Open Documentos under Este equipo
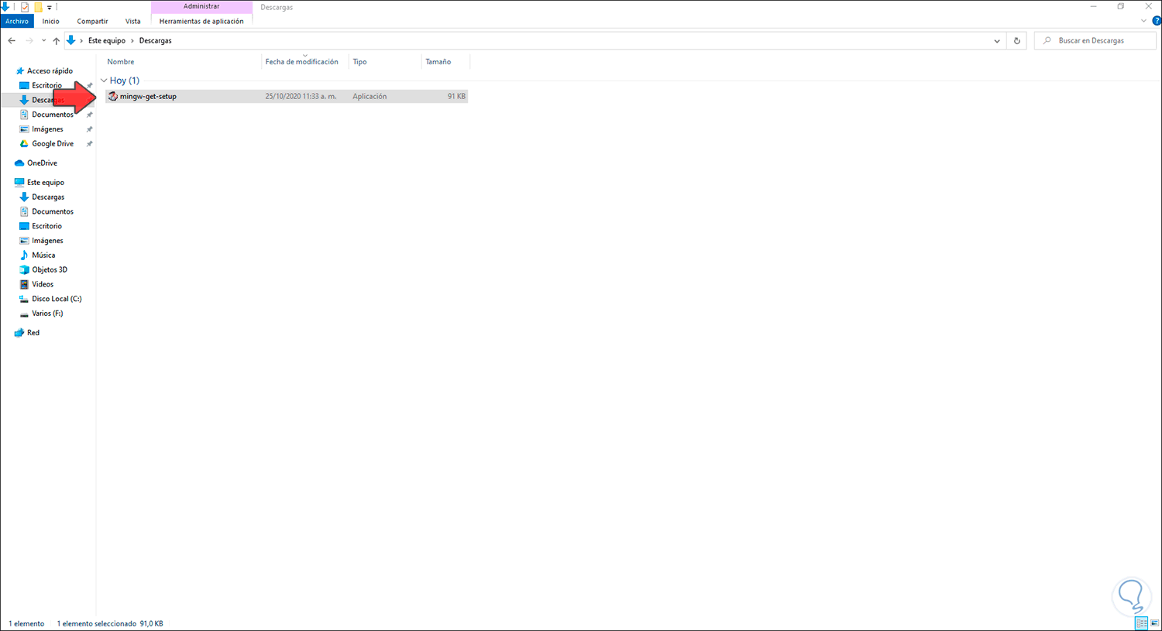The height and width of the screenshot is (631, 1162). [53, 212]
